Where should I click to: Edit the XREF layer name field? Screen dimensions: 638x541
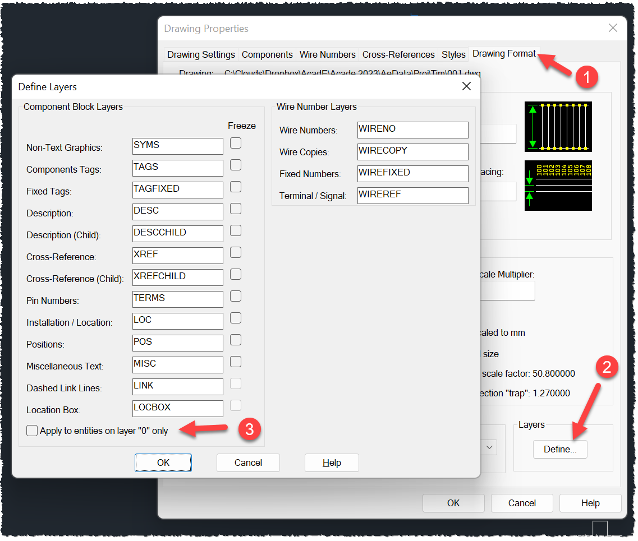pyautogui.click(x=178, y=256)
